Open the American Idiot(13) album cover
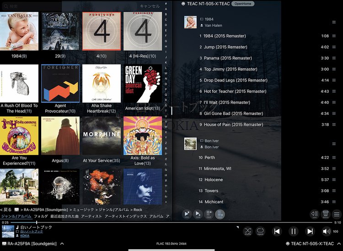This screenshot has height=251, width=343. [x=143, y=83]
